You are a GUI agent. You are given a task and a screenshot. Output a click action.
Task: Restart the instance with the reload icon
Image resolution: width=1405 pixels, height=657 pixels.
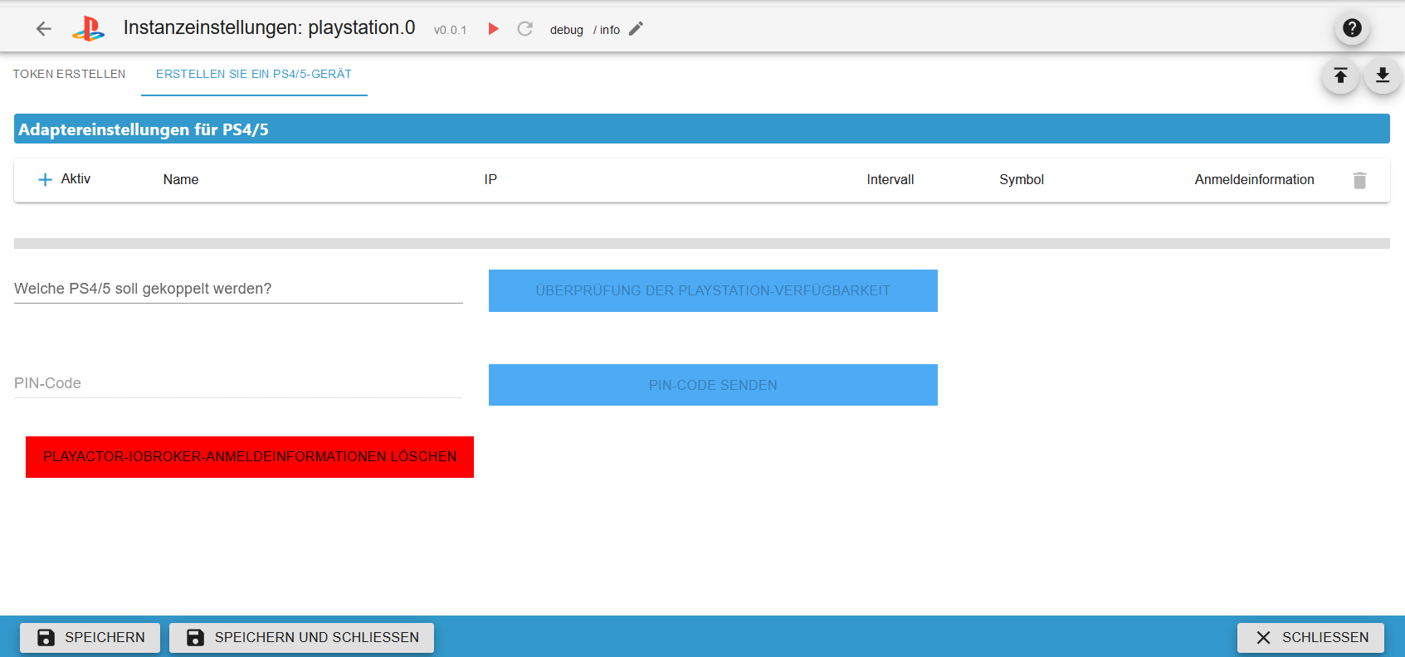pyautogui.click(x=524, y=29)
